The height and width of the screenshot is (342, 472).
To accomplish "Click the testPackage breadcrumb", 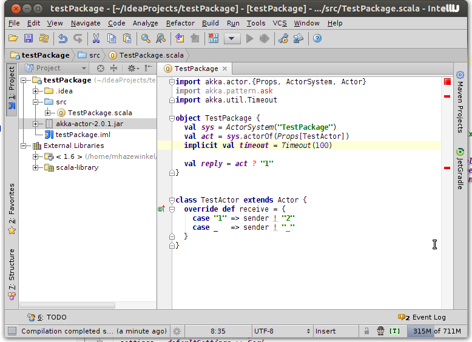I will pos(39,55).
